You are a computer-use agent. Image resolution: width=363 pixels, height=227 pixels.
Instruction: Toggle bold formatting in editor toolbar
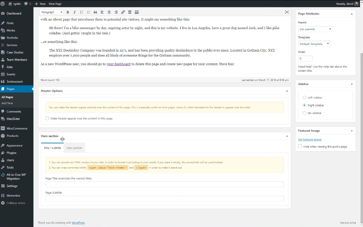[x=68, y=12]
